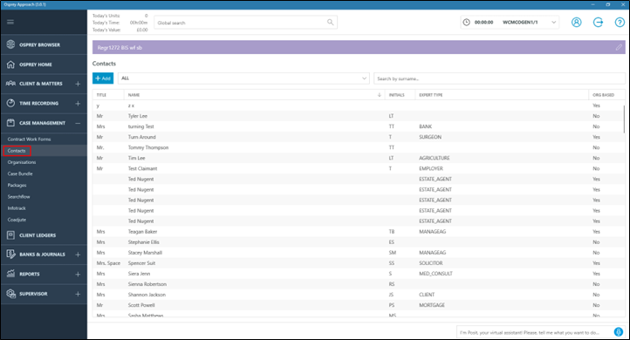The image size is (630, 340).
Task: Open Packages submenu item
Action: (x=17, y=185)
